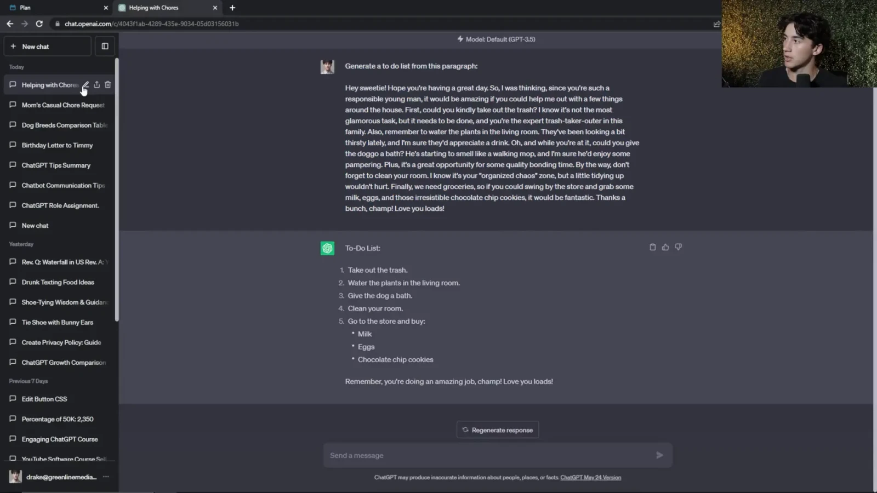Open ChatGPT Growth Comparison chat
The image size is (877, 493).
[59, 363]
